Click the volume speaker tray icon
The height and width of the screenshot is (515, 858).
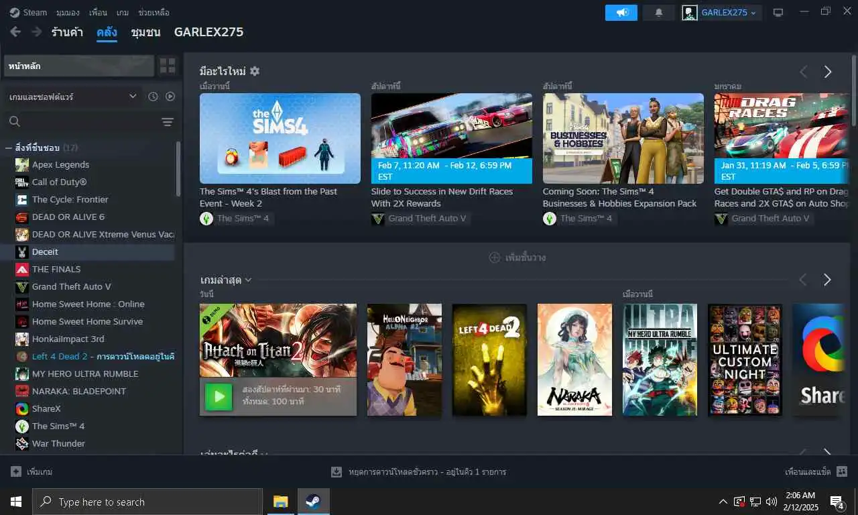(x=771, y=502)
